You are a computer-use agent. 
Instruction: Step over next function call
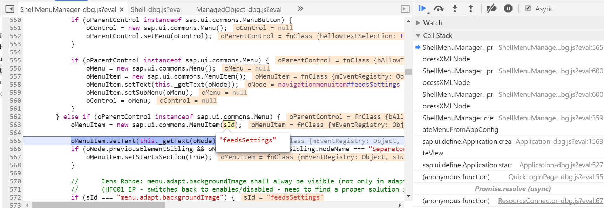[439, 8]
